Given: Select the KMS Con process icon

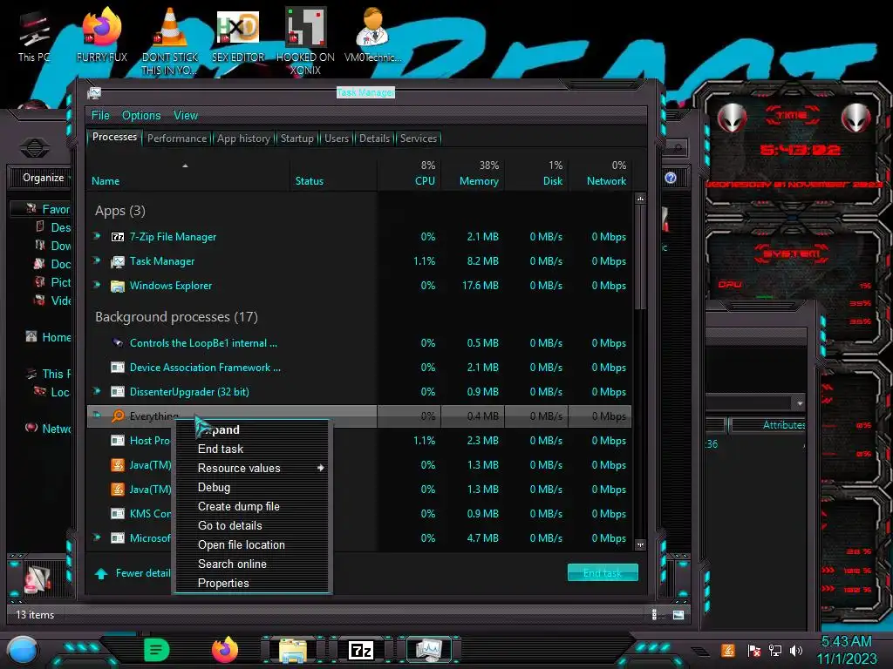Looking at the screenshot, I should 118,514.
